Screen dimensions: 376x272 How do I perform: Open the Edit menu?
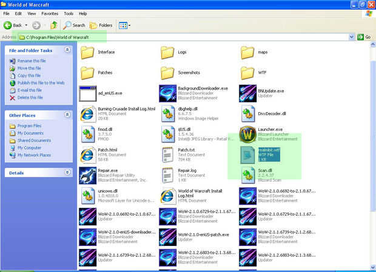pos(18,14)
